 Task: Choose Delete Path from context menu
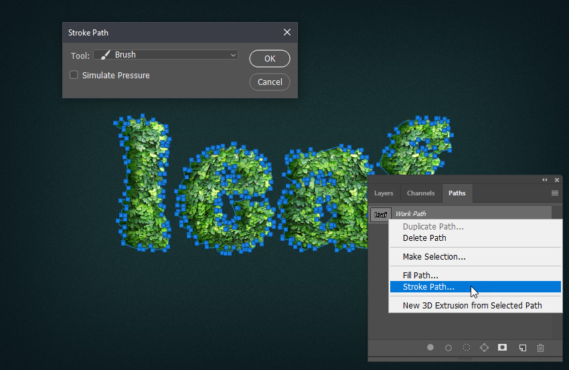coord(475,238)
